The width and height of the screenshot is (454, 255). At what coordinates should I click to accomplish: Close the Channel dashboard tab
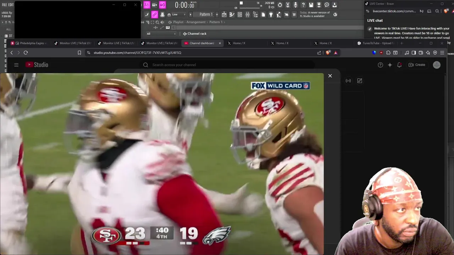pos(220,43)
